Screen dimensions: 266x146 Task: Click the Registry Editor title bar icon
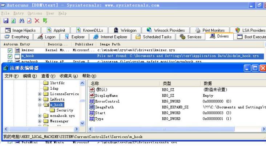(6, 68)
